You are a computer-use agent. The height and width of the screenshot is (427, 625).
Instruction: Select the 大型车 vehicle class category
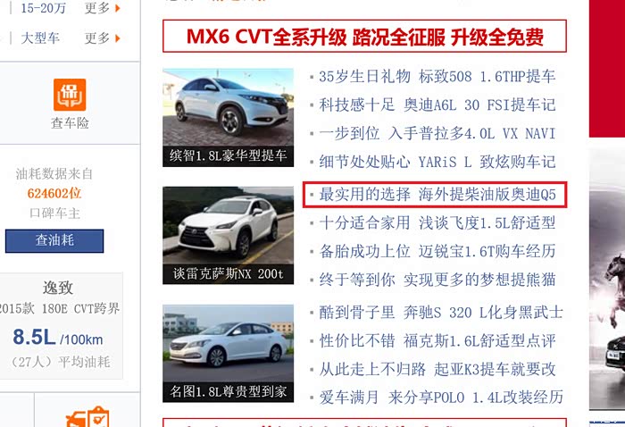click(40, 38)
